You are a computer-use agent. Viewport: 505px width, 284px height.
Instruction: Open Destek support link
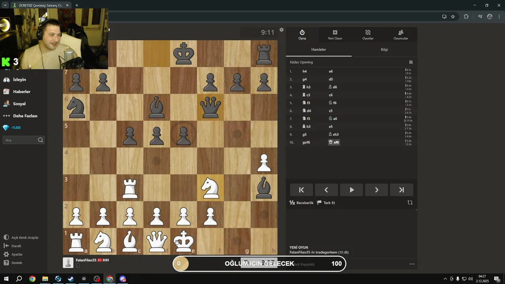tap(13, 263)
